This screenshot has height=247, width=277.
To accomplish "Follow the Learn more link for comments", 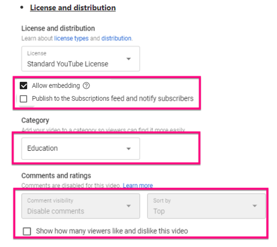I will (x=138, y=186).
